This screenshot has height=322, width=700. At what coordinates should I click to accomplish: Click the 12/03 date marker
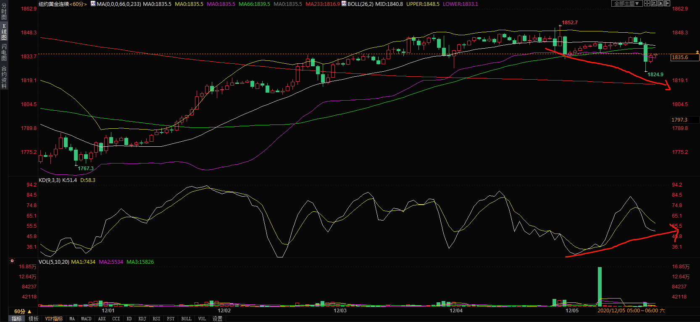click(340, 311)
